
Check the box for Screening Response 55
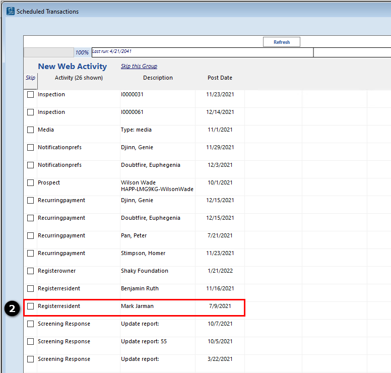(x=30, y=341)
